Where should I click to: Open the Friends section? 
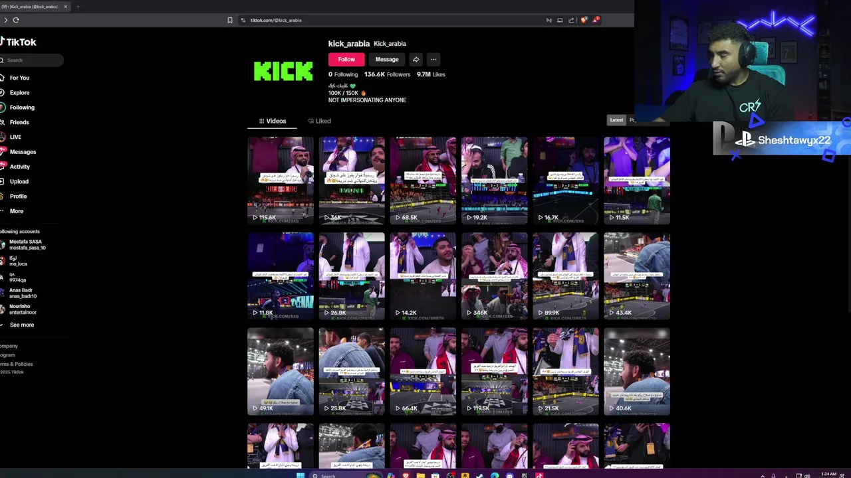tap(19, 122)
